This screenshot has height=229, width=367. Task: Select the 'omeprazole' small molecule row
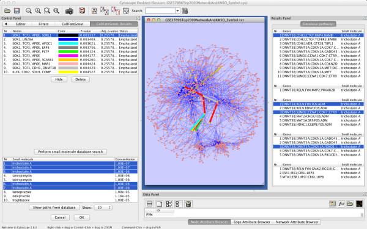tap(70, 196)
